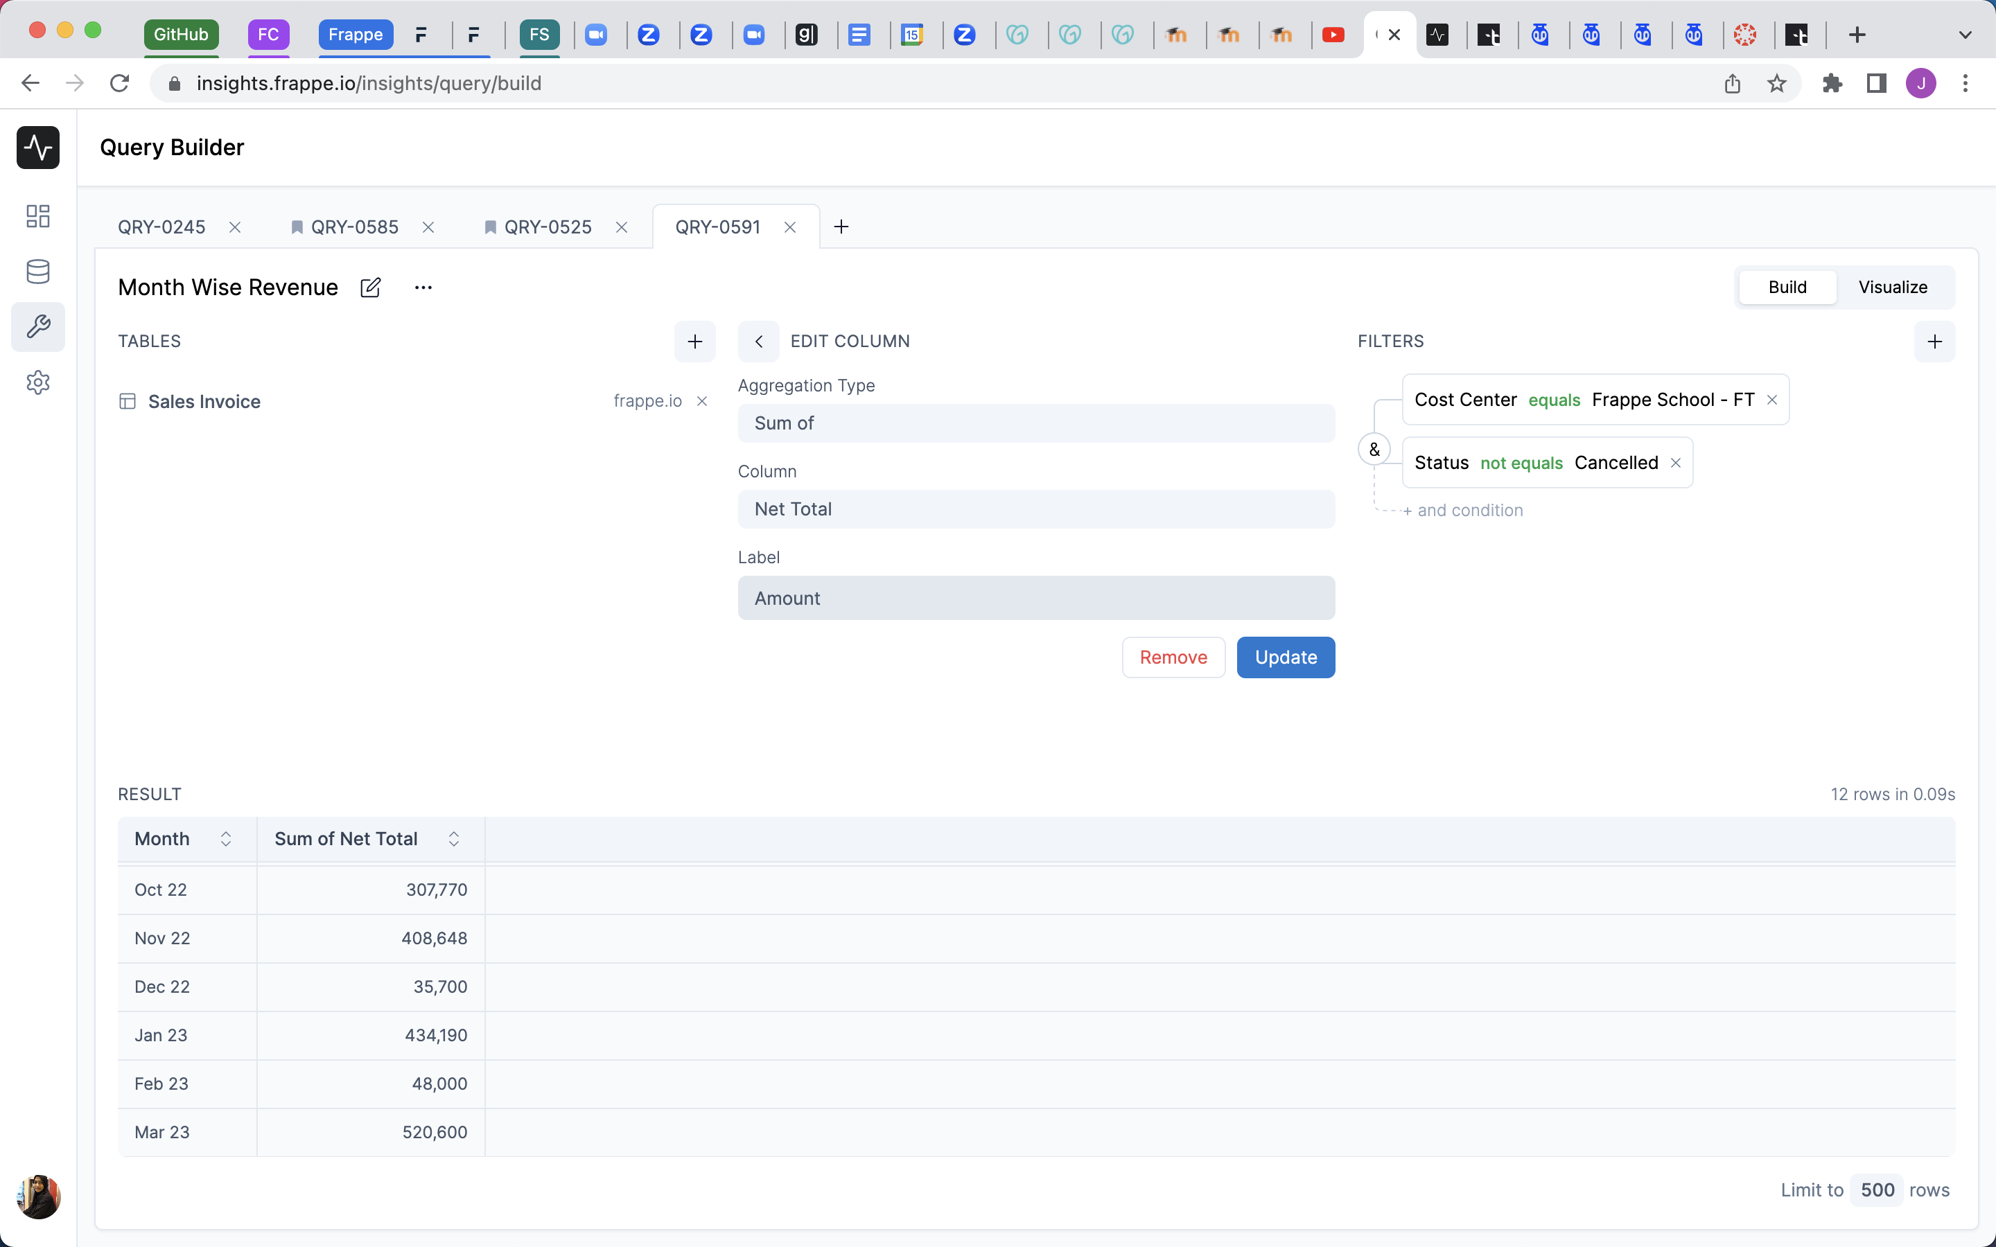Click the Remove button
The width and height of the screenshot is (1996, 1247).
coord(1173,657)
